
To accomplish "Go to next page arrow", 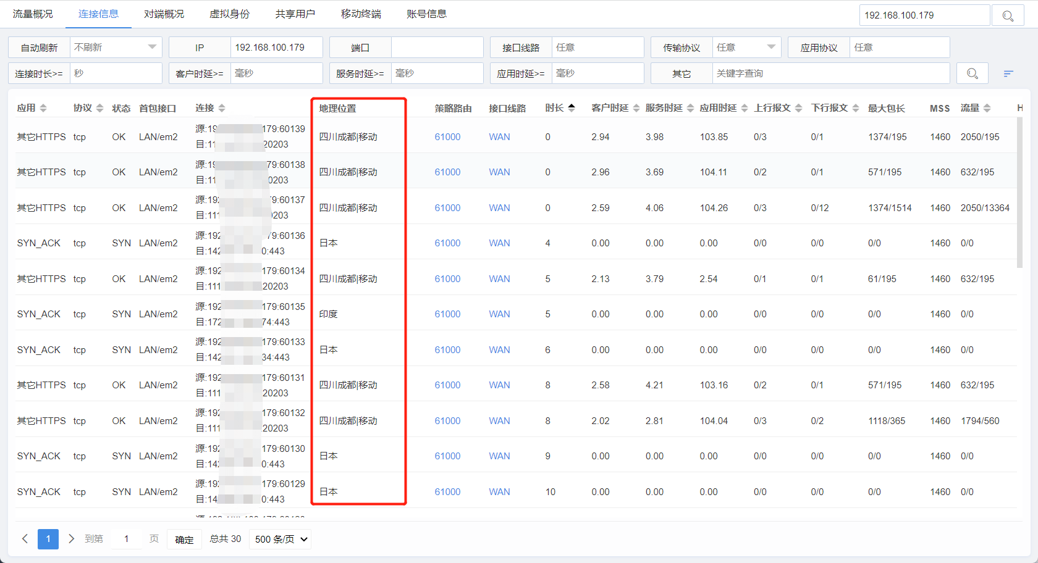I will click(x=71, y=539).
